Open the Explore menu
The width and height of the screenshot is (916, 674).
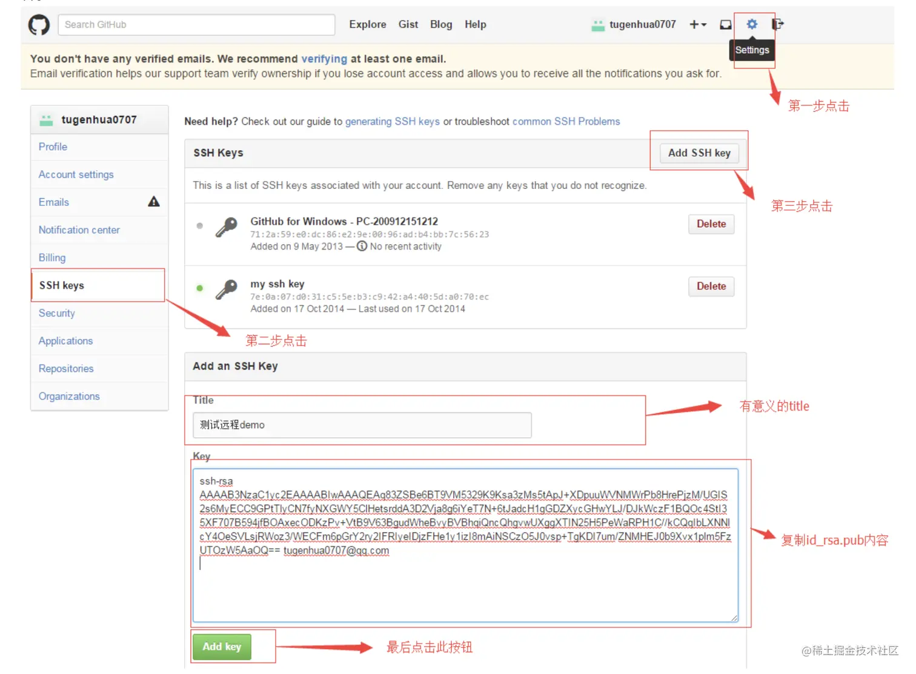click(367, 24)
